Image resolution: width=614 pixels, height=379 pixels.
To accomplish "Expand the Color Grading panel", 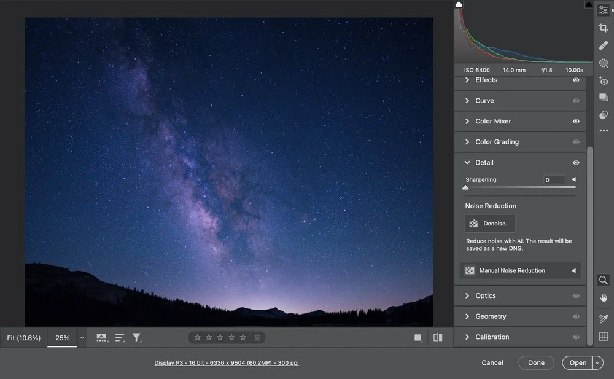I will click(x=467, y=142).
